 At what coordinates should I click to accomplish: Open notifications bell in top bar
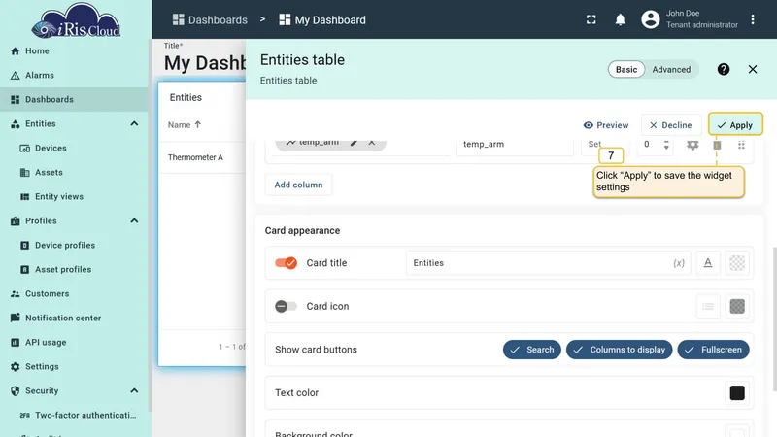620,19
